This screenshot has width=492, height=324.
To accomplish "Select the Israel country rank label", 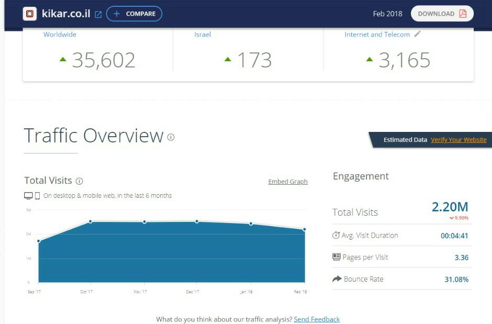I will [x=203, y=35].
